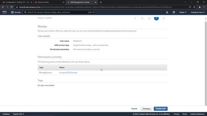This screenshot has width=207, height=116.
Task: Close the Configuration PeepSo TV tab
Action: click(31, 2)
